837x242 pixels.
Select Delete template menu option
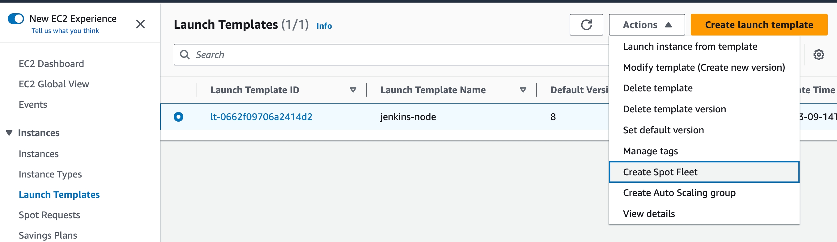tap(657, 88)
